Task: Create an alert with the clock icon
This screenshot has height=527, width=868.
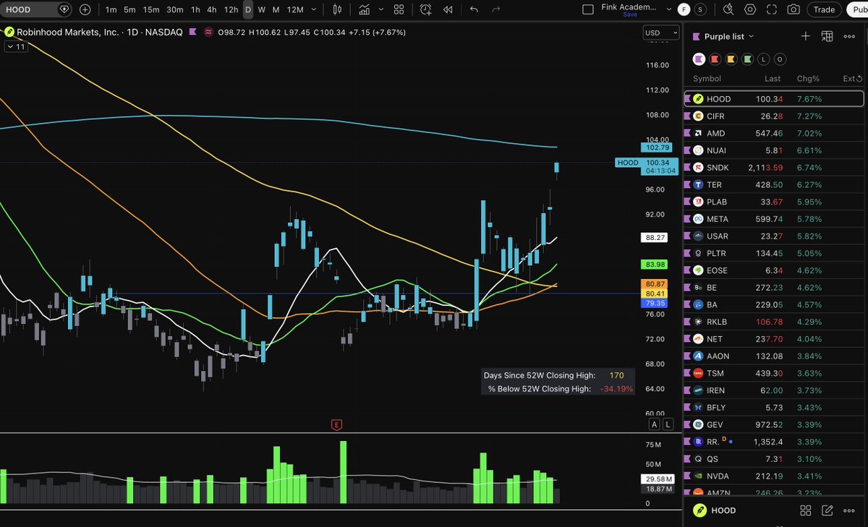Action: tap(425, 9)
